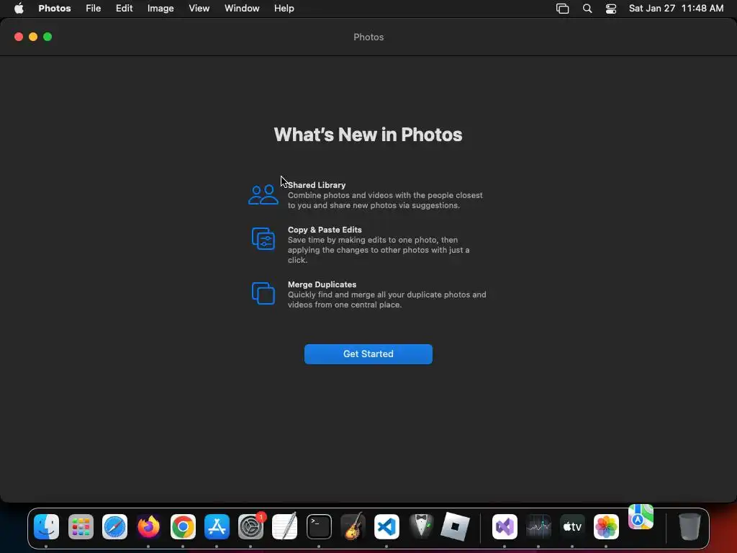Click the green full-screen window button
This screenshot has width=737, height=553.
48,37
